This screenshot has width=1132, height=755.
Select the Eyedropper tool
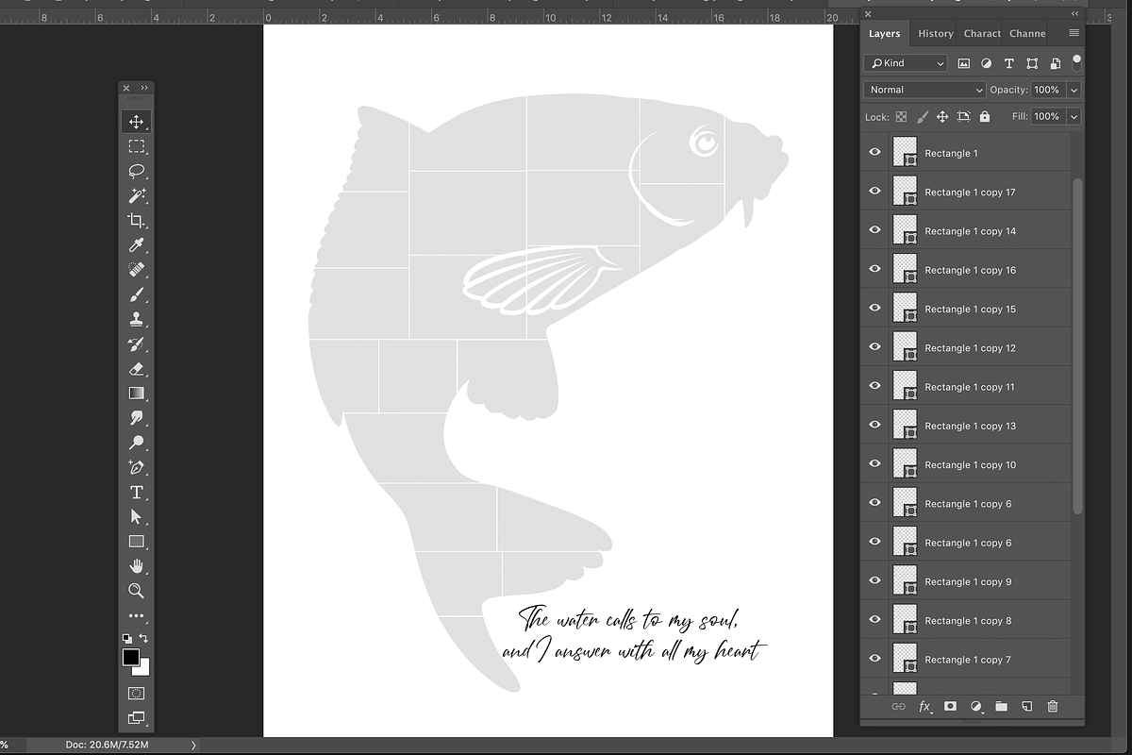(136, 245)
